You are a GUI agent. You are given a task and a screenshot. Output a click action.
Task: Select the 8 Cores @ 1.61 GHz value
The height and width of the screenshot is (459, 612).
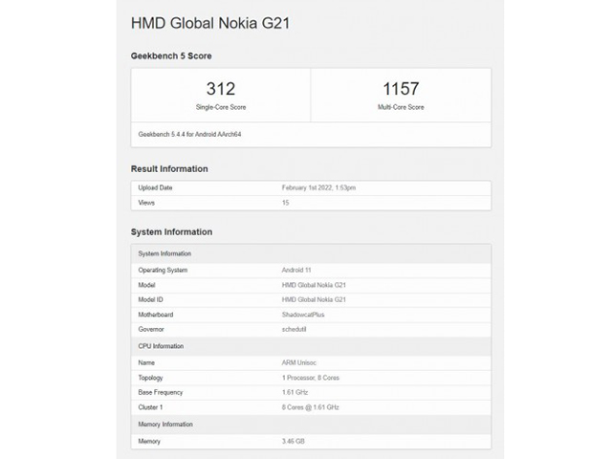(x=310, y=407)
